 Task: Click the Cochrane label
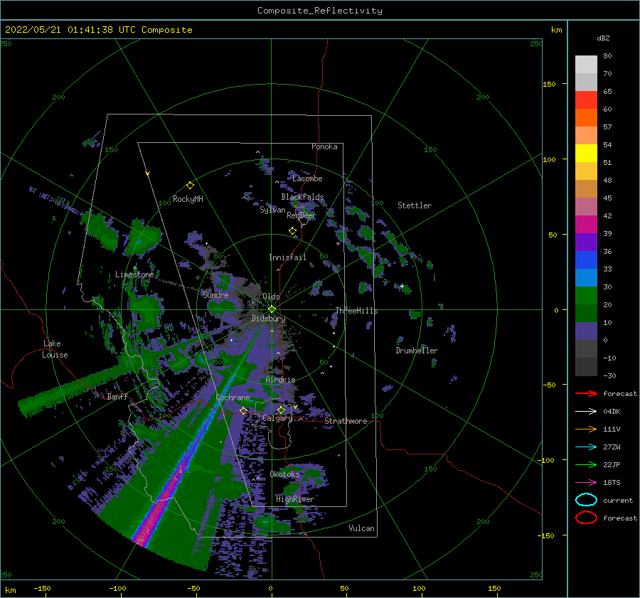coord(233,397)
